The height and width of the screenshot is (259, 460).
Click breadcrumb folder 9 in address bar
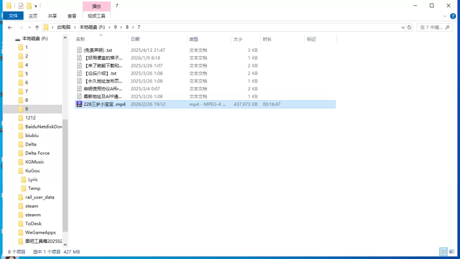tap(116, 27)
